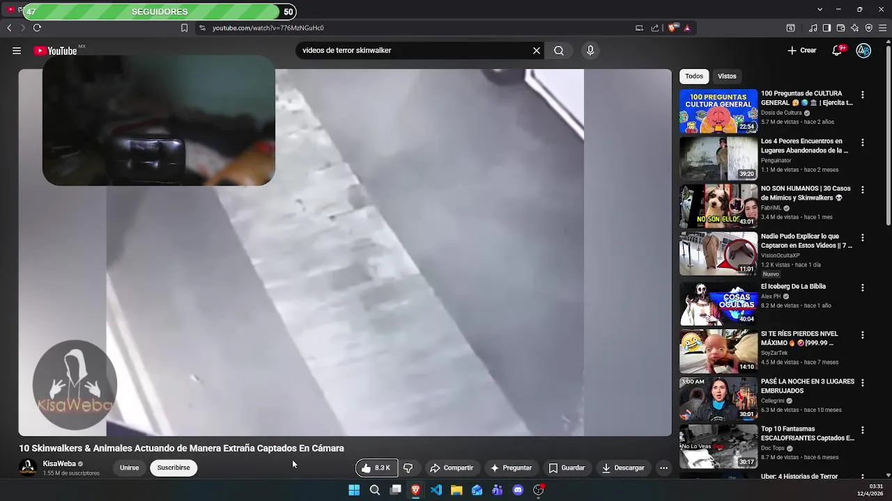892x501 pixels.
Task: Dislike the video
Action: tap(408, 468)
